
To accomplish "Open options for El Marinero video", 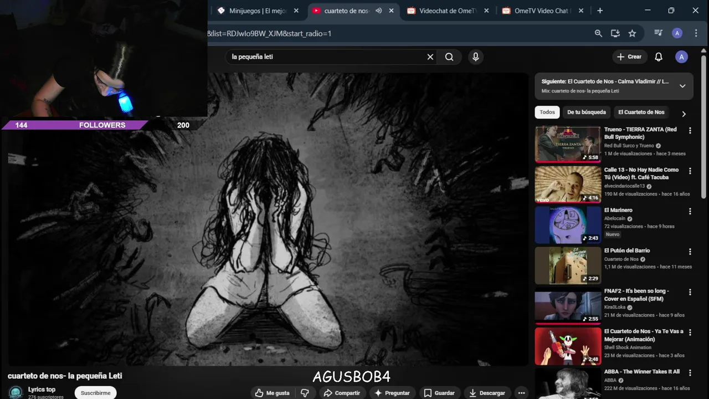I will [690, 211].
